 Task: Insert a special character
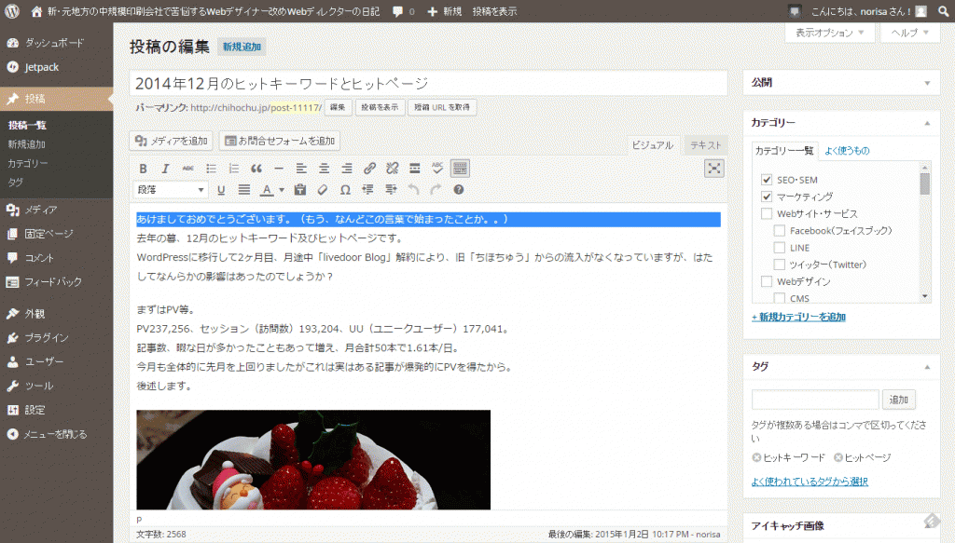(x=343, y=189)
